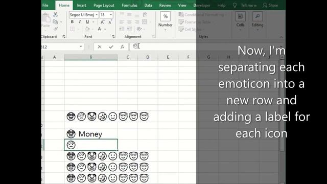The image size is (327, 184).
Task: Select column D header
Action: (x=148, y=57)
